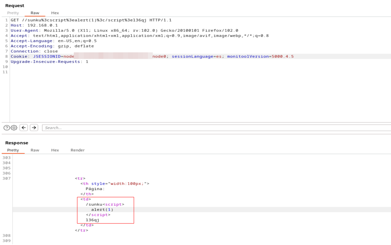
Task: Click the Upgrade-Insecure-Requests header line
Action: tap(49, 62)
